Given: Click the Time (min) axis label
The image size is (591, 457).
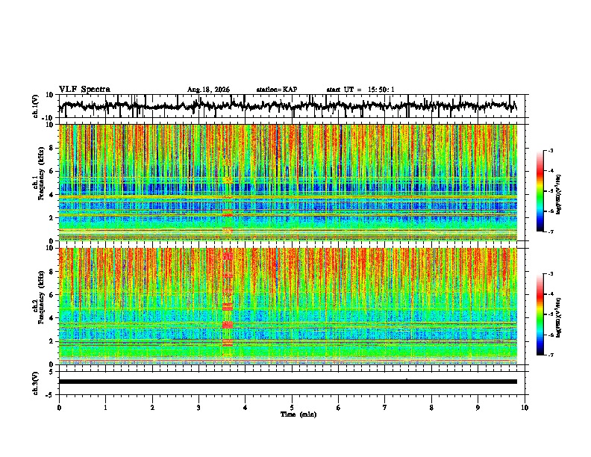Looking at the screenshot, I should click(298, 414).
